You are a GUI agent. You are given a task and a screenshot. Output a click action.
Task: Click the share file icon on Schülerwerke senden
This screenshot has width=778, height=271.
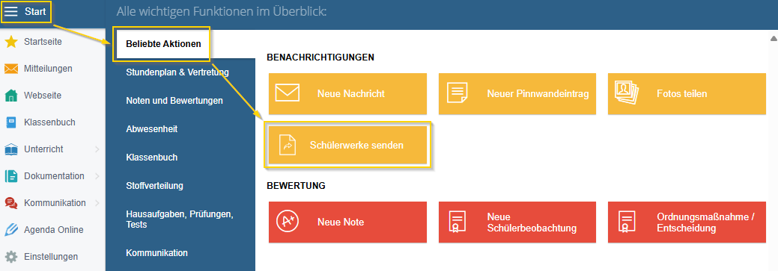coord(288,145)
